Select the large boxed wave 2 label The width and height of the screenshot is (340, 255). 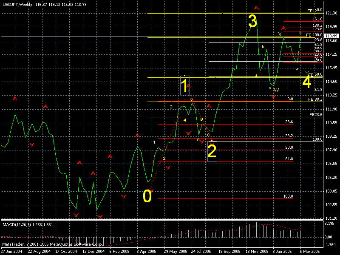tap(212, 151)
